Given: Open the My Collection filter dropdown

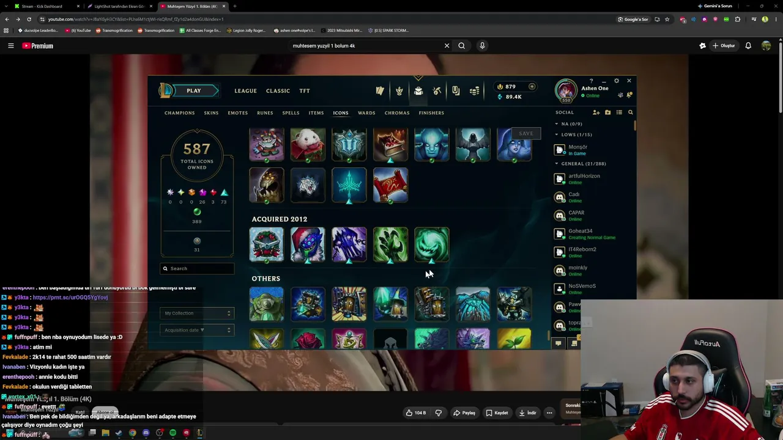Looking at the screenshot, I should coord(197,313).
